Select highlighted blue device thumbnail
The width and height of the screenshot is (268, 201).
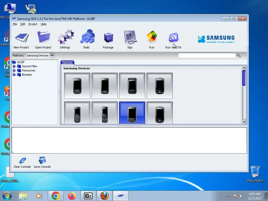[132, 113]
